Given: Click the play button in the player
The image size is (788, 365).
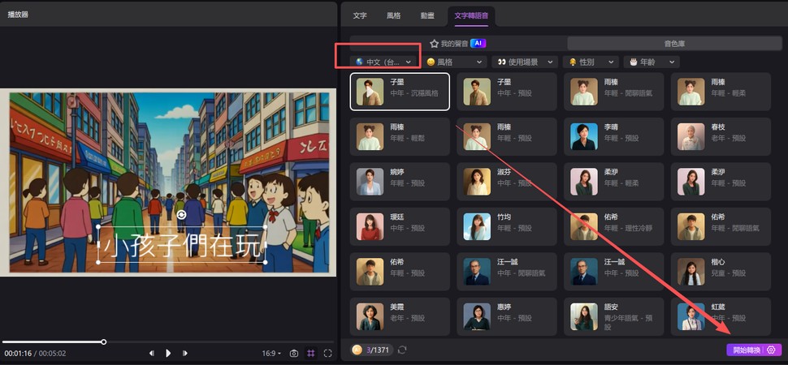Looking at the screenshot, I should 168,354.
